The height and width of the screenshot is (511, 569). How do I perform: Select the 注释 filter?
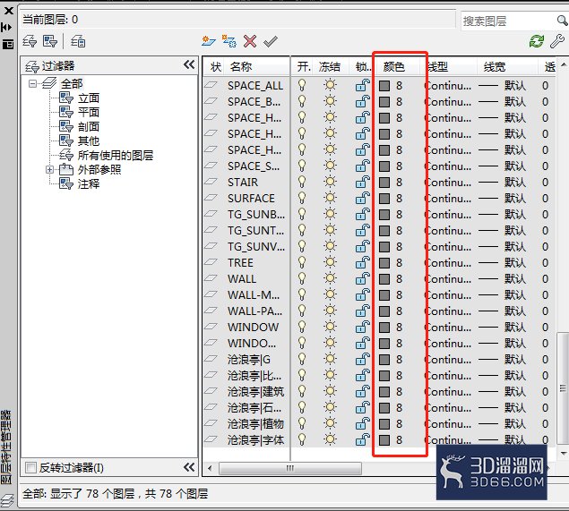pyautogui.click(x=88, y=183)
